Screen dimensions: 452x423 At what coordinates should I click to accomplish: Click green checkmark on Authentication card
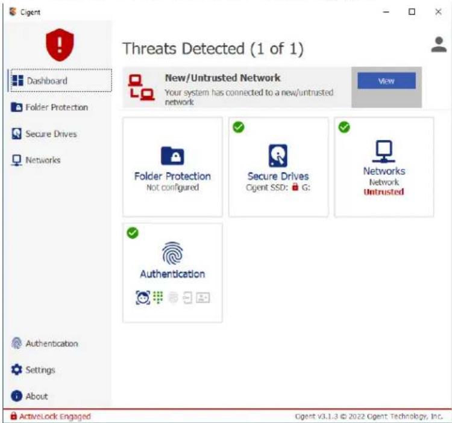click(133, 233)
